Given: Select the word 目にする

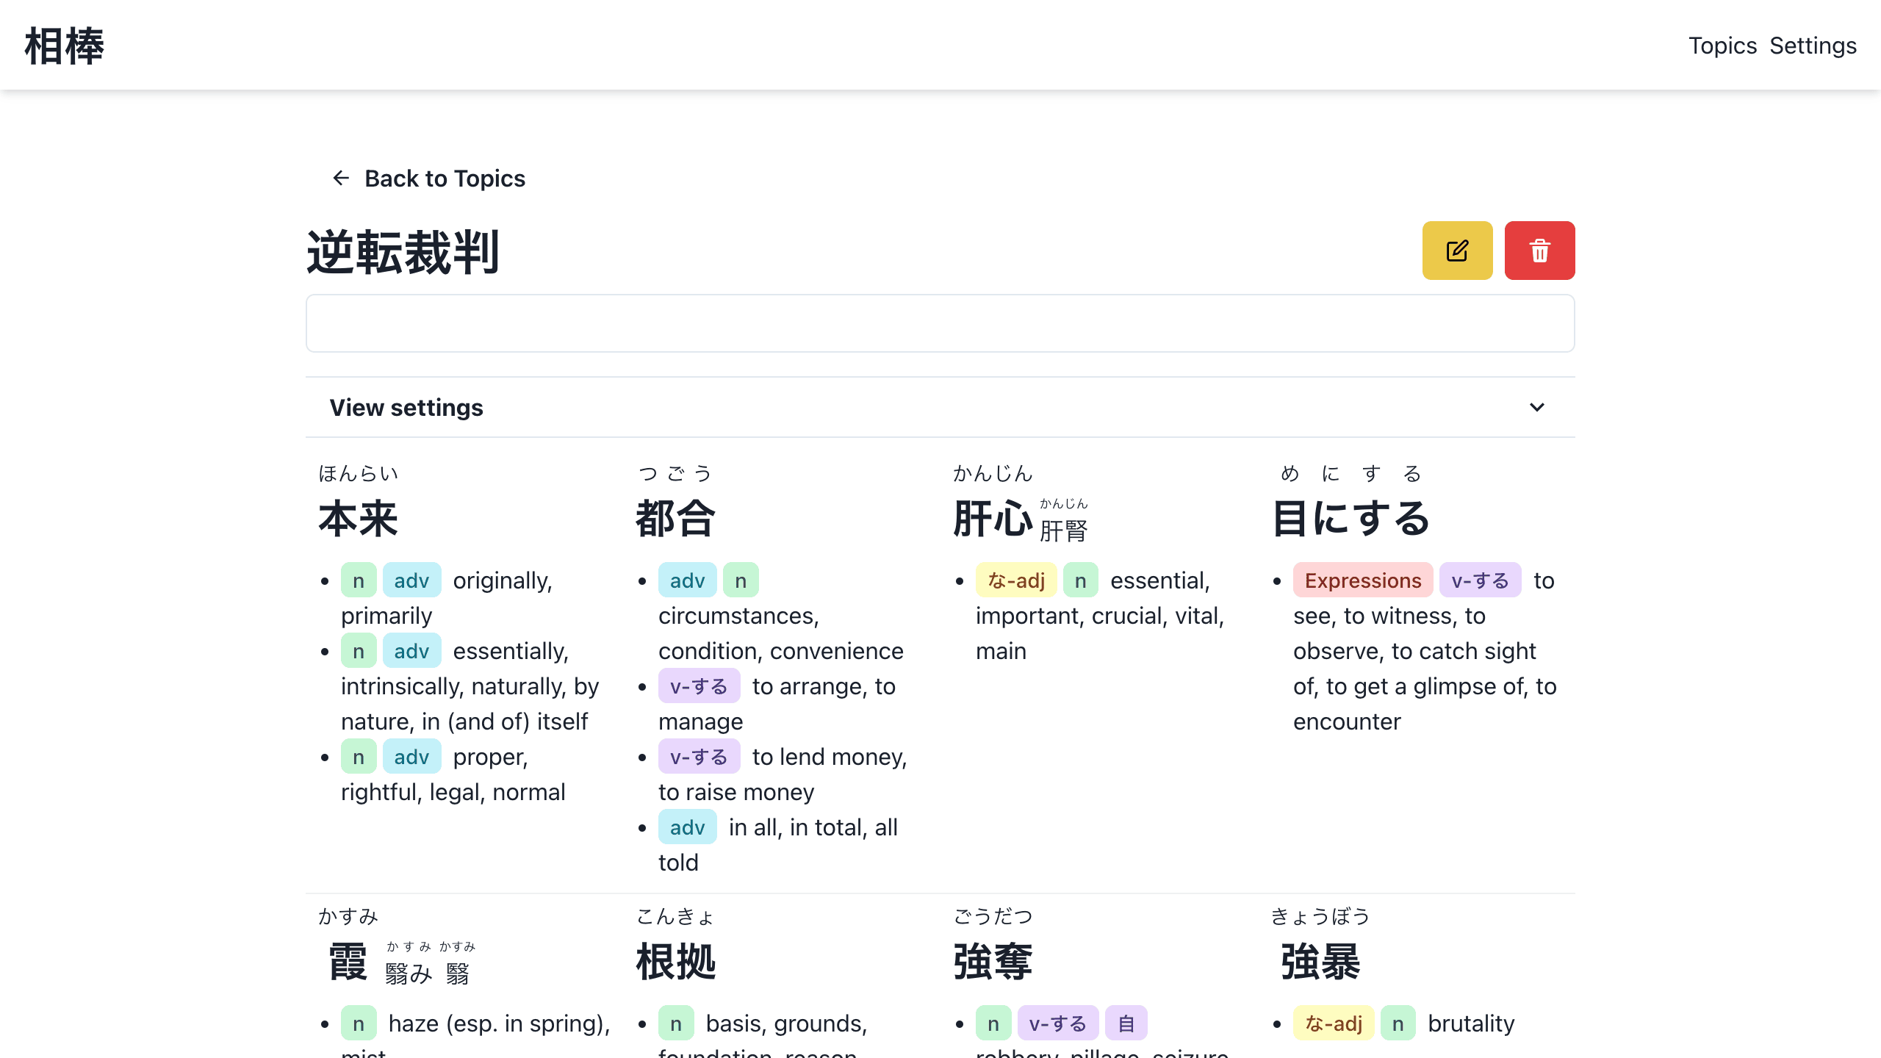Looking at the screenshot, I should (1351, 518).
